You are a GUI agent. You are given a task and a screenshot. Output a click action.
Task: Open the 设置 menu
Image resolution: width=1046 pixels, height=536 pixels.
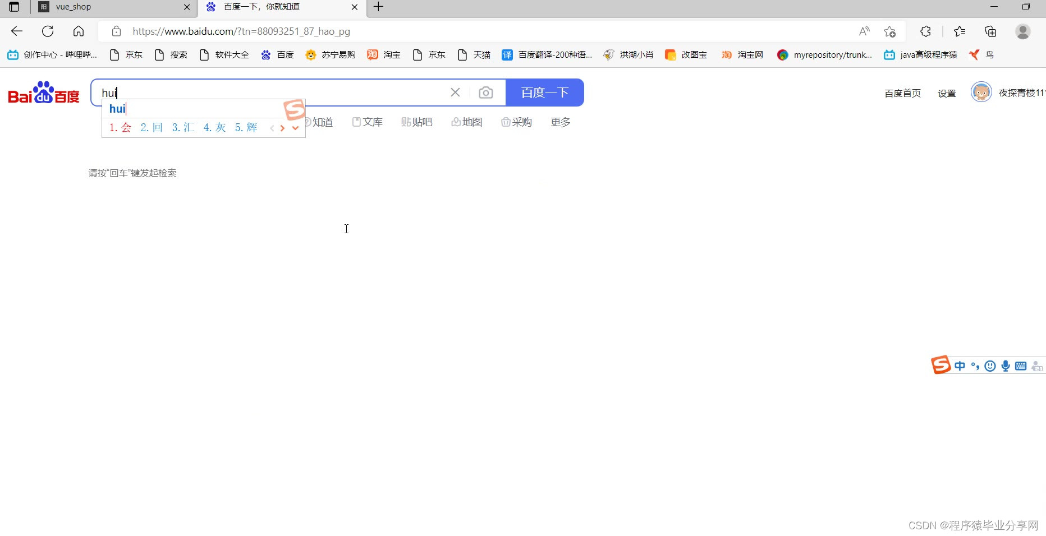pyautogui.click(x=947, y=93)
